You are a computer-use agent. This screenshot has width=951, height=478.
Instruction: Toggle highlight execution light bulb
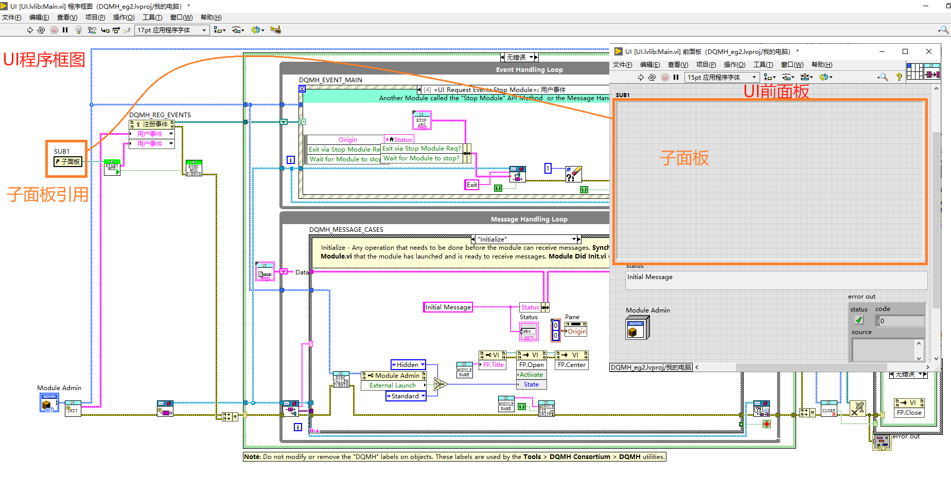(79, 30)
